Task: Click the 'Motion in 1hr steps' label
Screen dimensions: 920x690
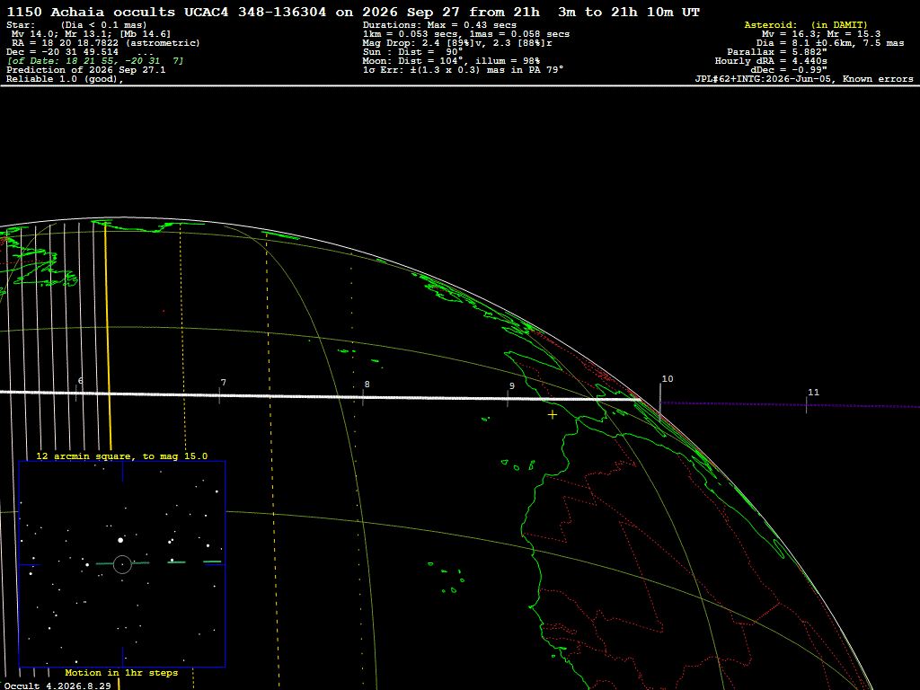Action: coord(121,672)
